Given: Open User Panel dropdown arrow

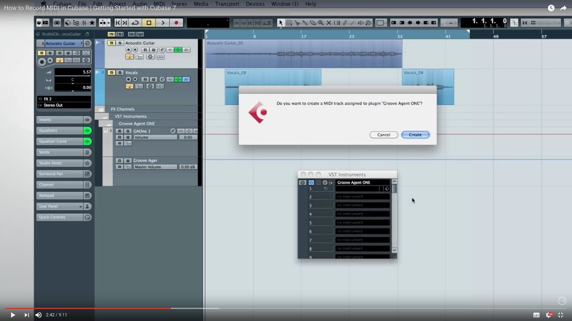Looking at the screenshot, I should 80,206.
